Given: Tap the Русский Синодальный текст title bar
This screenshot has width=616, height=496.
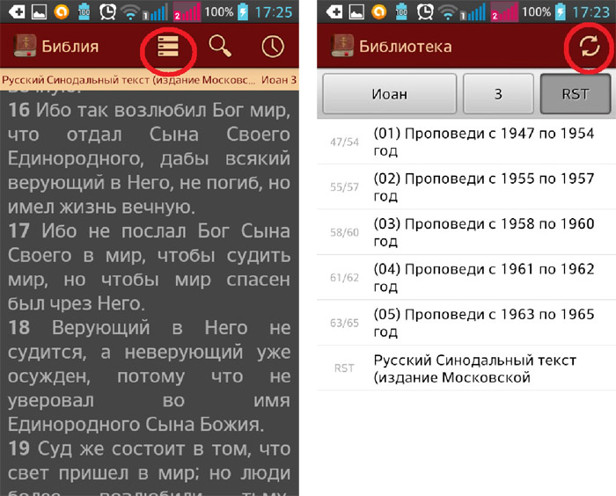Looking at the screenshot, I should tap(132, 80).
